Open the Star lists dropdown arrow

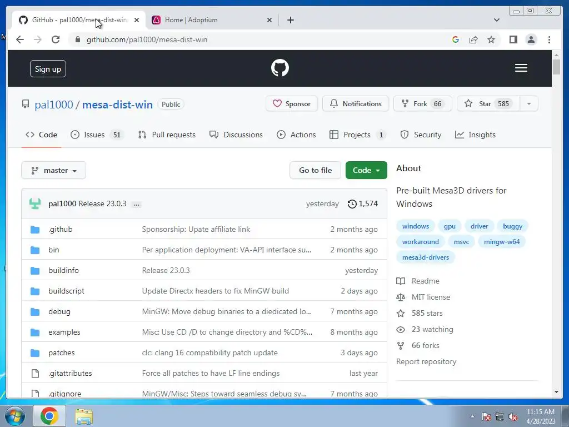pyautogui.click(x=529, y=104)
